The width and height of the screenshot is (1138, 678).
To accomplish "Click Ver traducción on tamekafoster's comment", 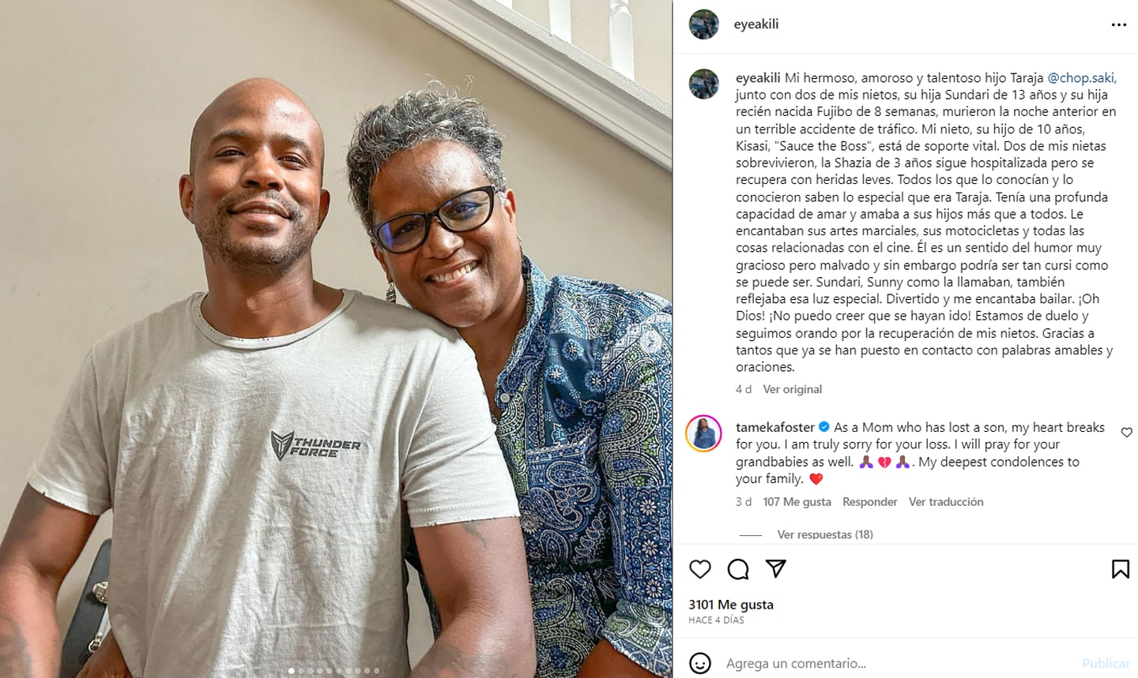I will (946, 502).
